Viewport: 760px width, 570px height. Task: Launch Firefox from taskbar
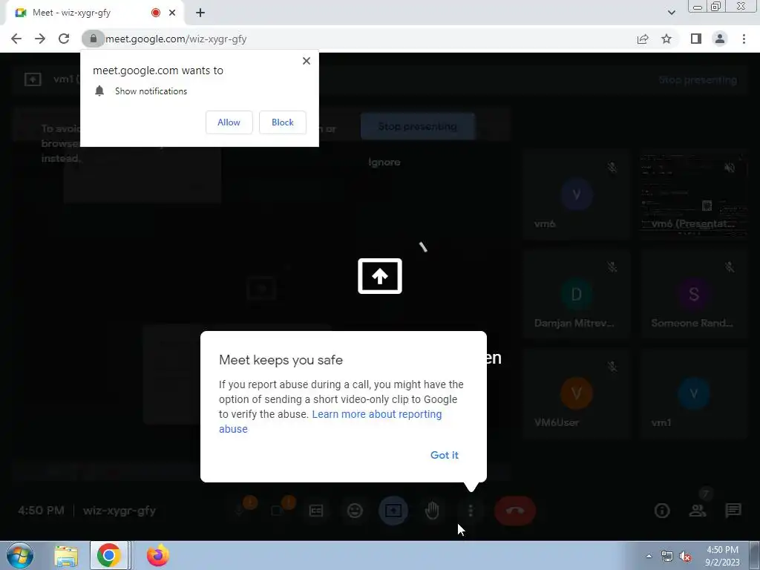(x=157, y=555)
